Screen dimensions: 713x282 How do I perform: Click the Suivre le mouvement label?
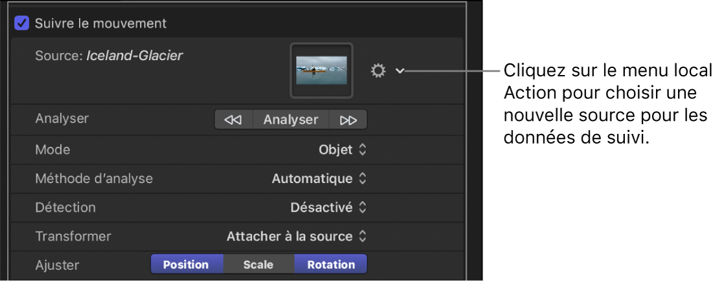tap(100, 23)
